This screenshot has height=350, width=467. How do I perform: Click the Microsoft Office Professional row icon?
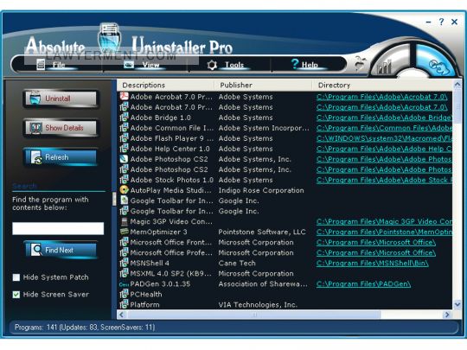[124, 252]
